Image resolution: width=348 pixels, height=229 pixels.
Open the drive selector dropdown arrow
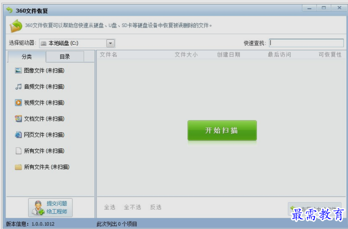pyautogui.click(x=110, y=43)
